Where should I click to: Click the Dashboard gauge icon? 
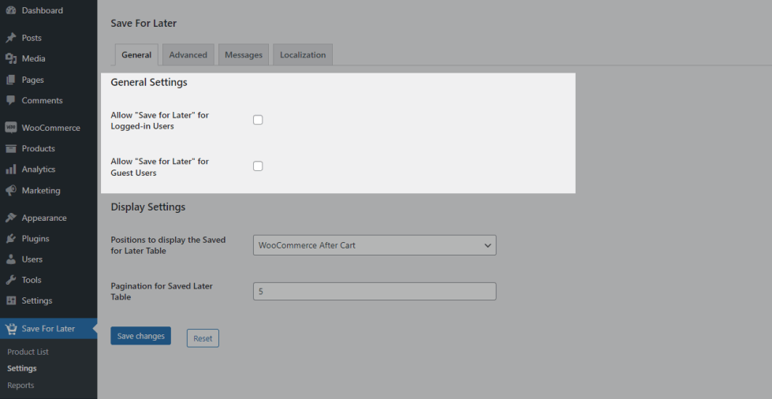[11, 10]
